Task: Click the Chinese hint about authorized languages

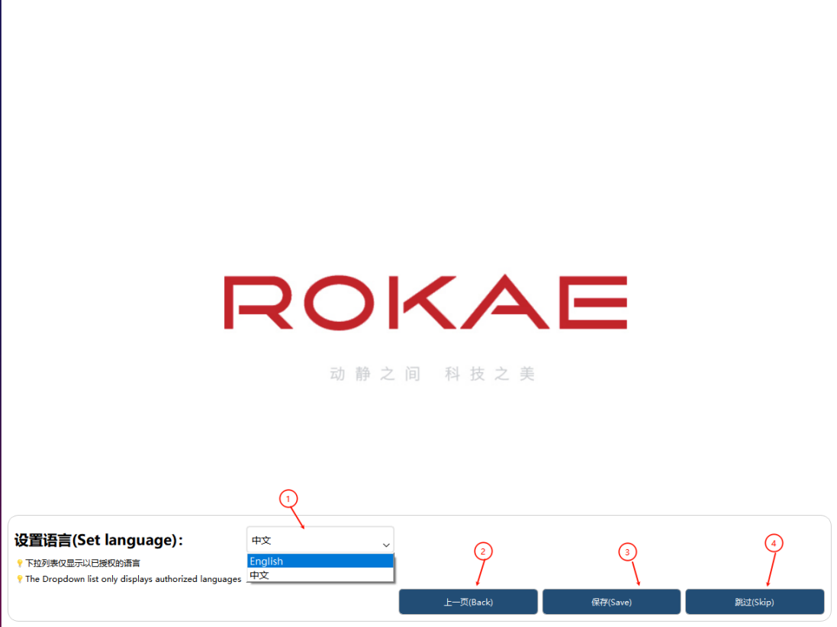Action: 82,563
